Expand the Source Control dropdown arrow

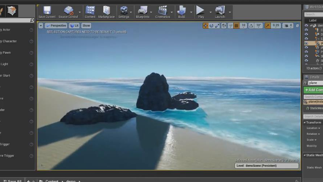[80, 12]
